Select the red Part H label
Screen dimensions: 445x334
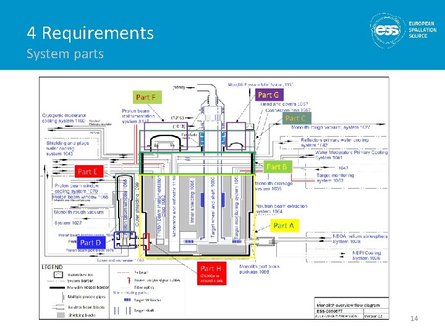pyautogui.click(x=211, y=273)
